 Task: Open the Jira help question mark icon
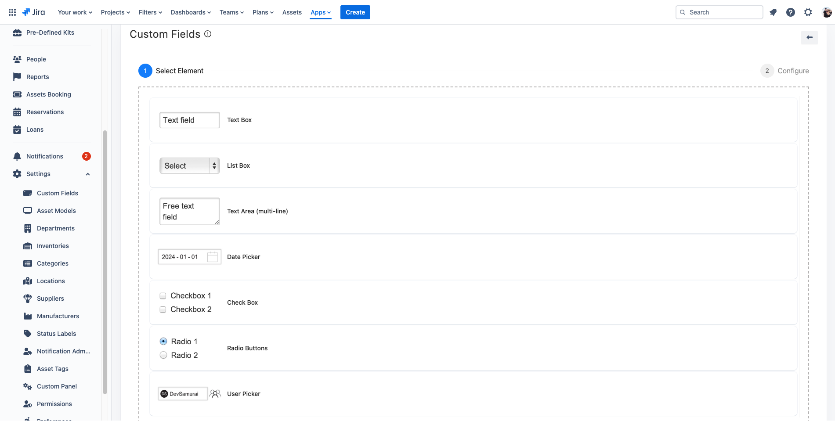pyautogui.click(x=790, y=12)
